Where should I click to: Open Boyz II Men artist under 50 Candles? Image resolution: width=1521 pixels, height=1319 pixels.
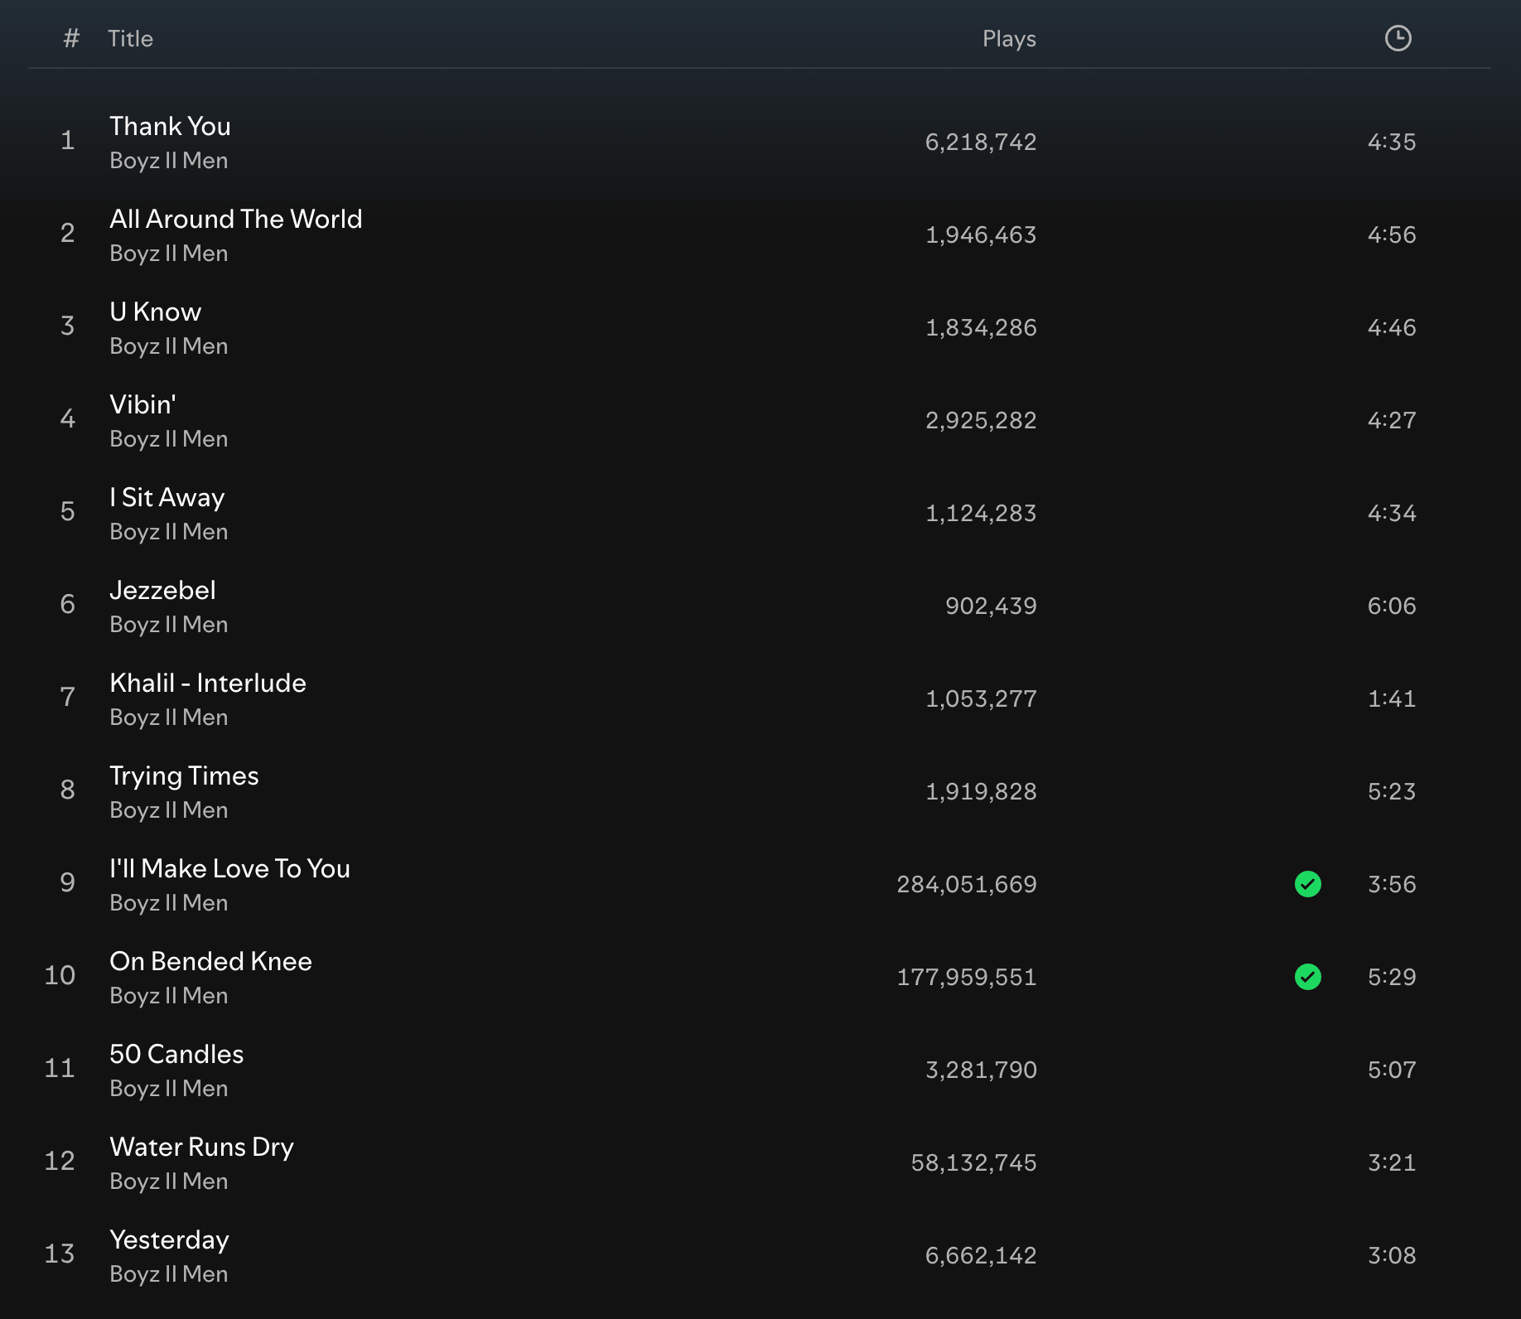[168, 1089]
